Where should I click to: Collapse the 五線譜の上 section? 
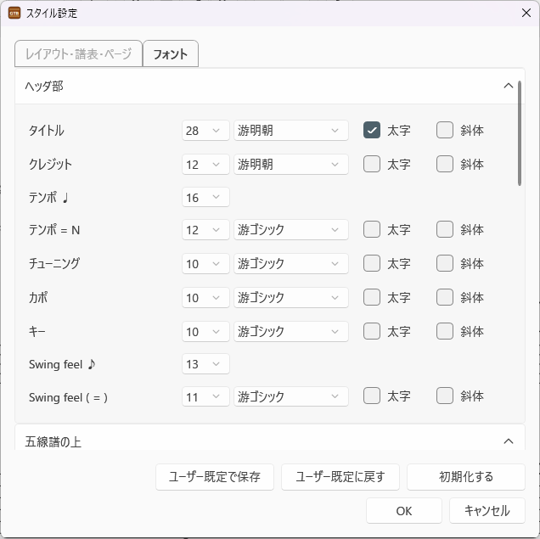[x=509, y=441]
